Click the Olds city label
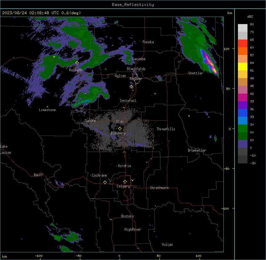Image resolution: width=266 pixels, height=260 pixels. coord(120,122)
